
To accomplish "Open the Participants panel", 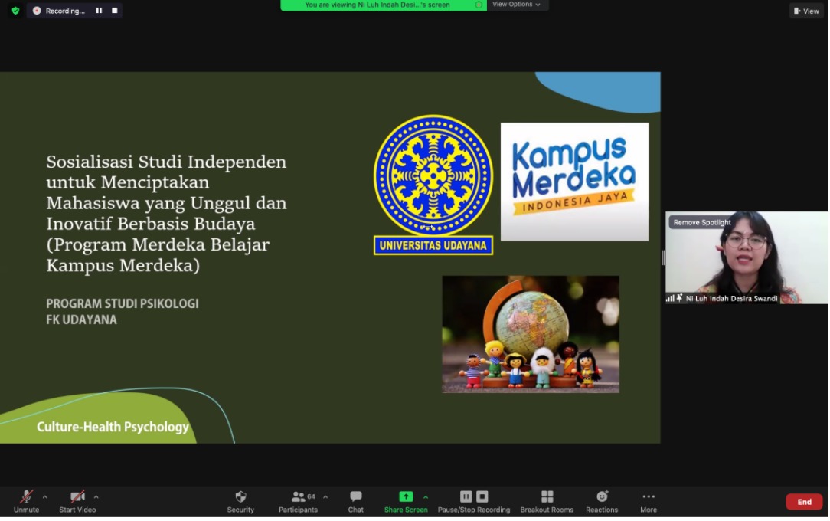I will [x=298, y=501].
